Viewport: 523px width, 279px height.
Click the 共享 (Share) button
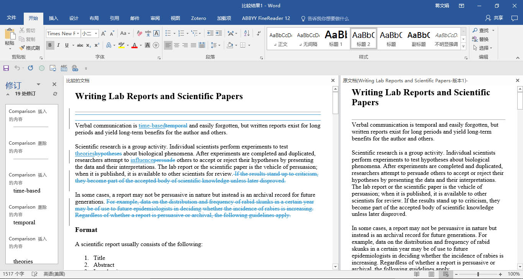coord(494,18)
